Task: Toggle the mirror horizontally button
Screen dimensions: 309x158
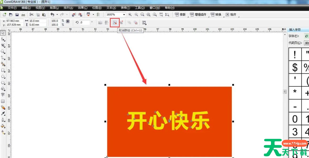Action: coord(100,23)
